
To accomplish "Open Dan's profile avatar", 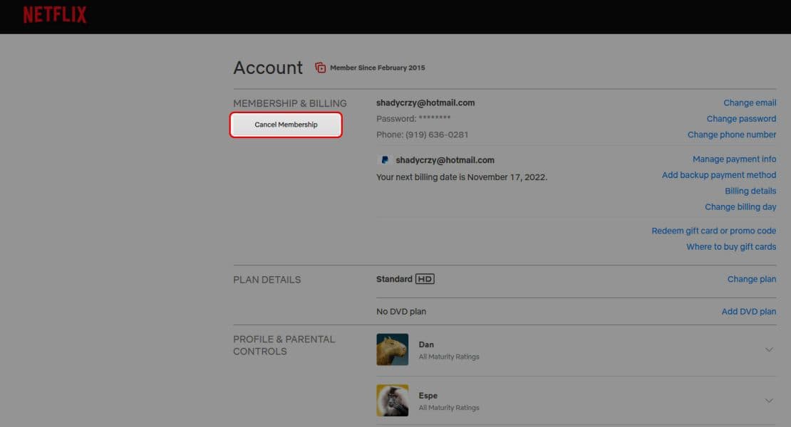I will tap(392, 349).
